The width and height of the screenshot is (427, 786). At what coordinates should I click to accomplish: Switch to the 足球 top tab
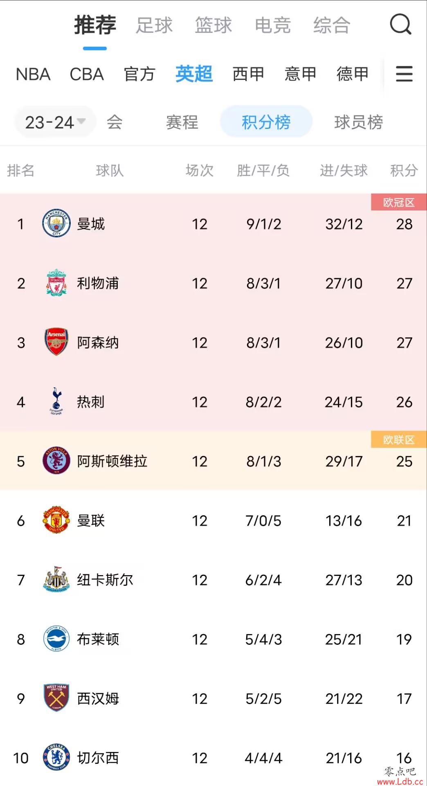154,25
